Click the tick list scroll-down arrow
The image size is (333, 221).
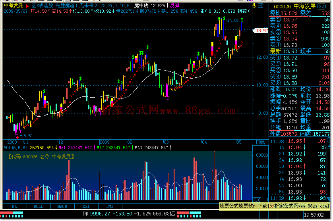tap(329, 199)
